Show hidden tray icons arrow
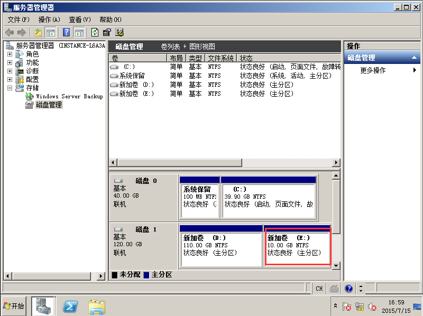423x316 pixels. tap(335, 306)
